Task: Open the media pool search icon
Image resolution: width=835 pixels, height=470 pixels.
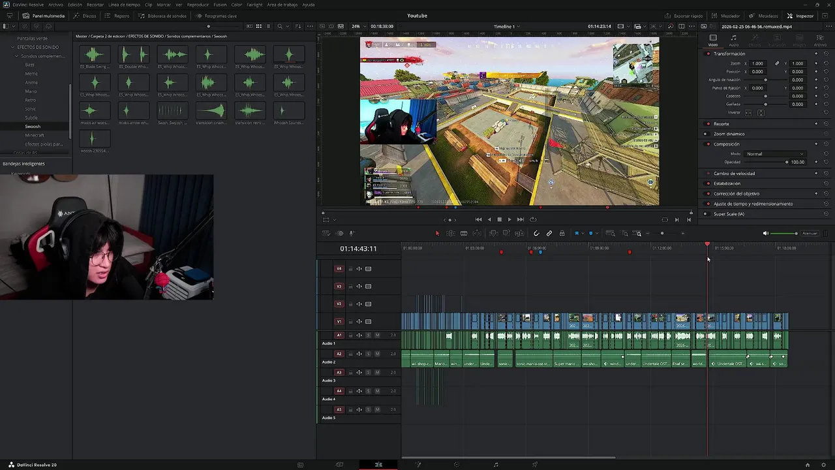Action: pyautogui.click(x=280, y=26)
